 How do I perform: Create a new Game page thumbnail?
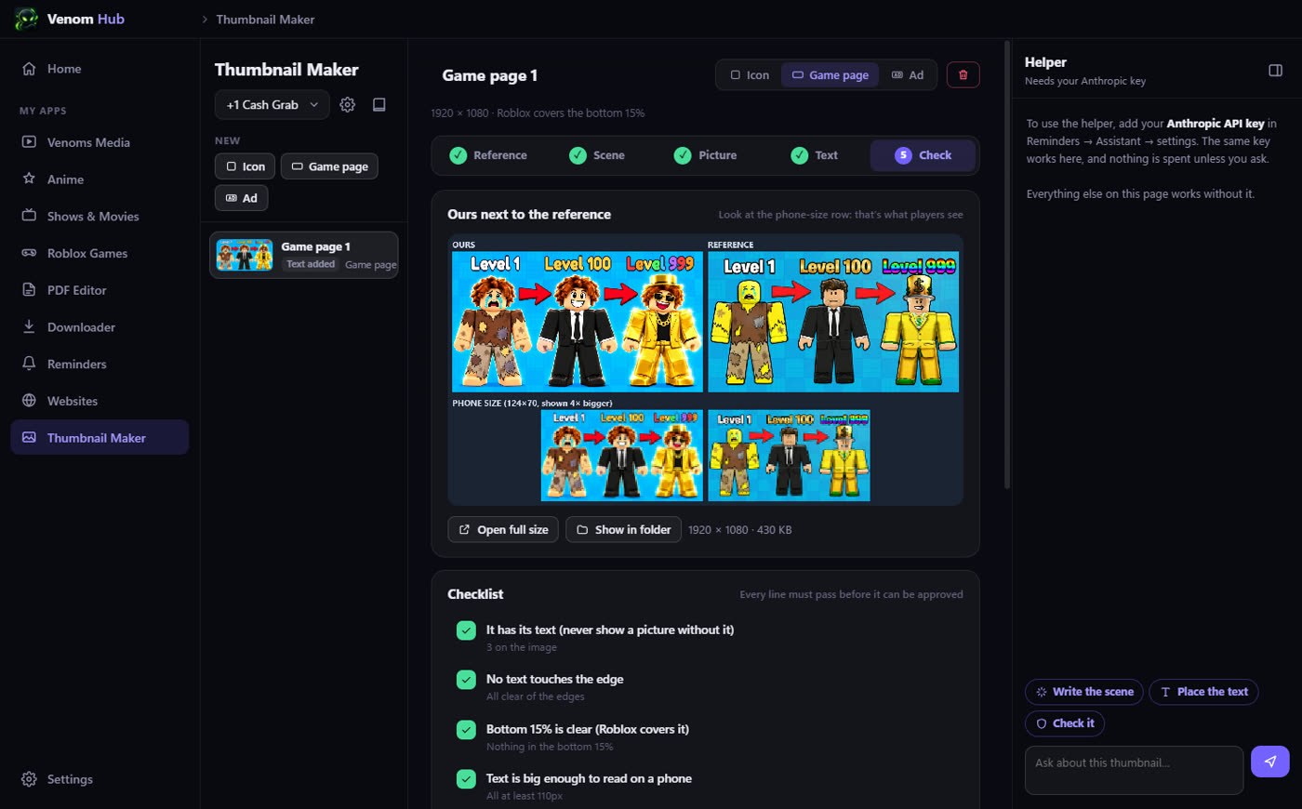pos(330,166)
